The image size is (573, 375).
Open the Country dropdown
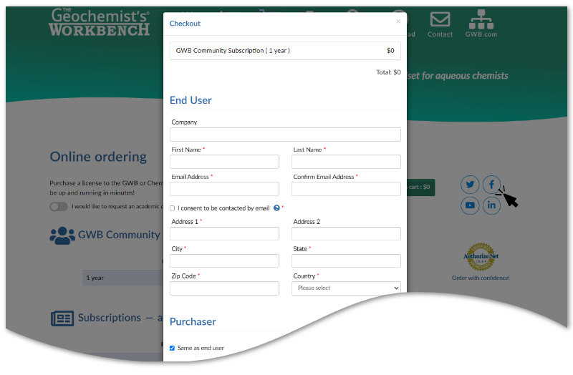[346, 288]
